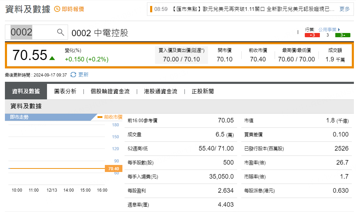
Task: Click the orange 前收市價 legend marker
Action: click(100, 117)
